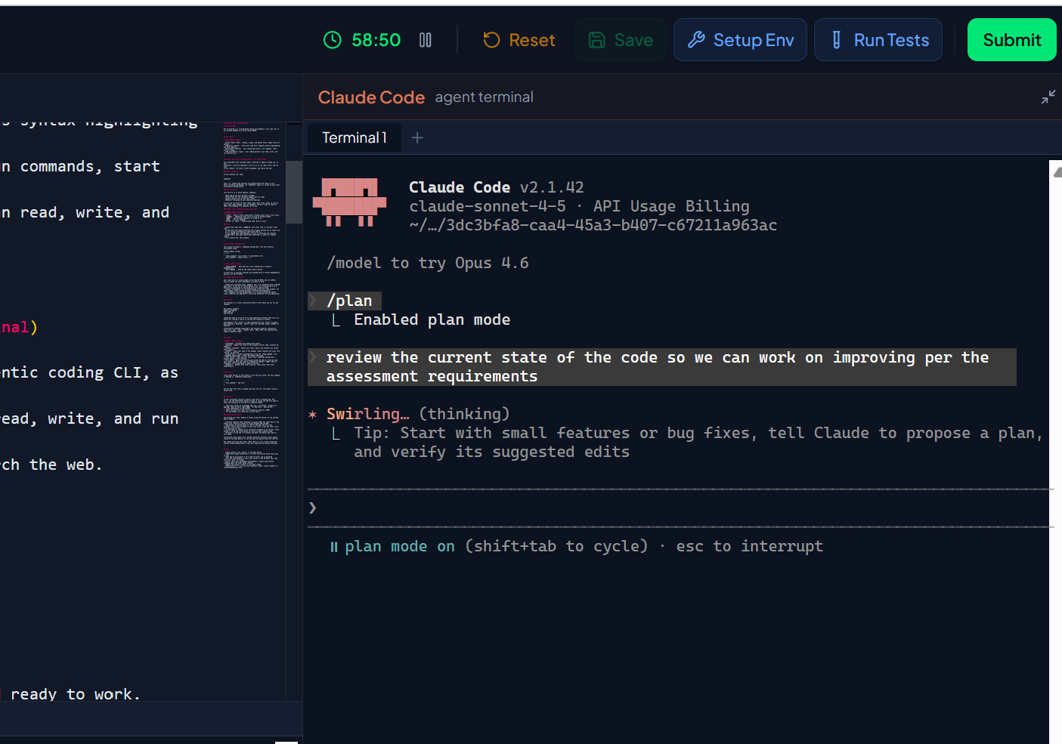The height and width of the screenshot is (744, 1062).
Task: Click the code minimap in editor
Action: [252, 295]
